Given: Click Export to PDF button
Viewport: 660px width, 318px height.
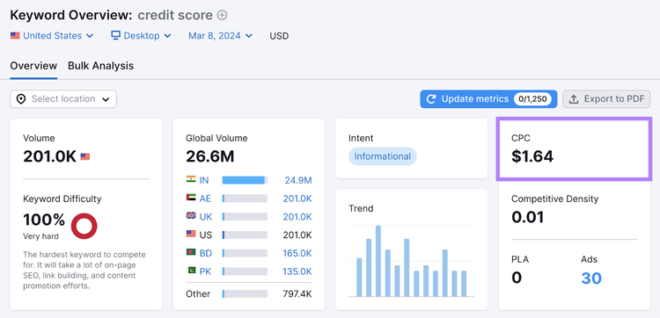Looking at the screenshot, I should click(606, 99).
